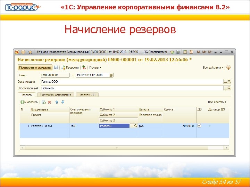Click 'Субконто 1' column header
The height and width of the screenshot is (187, 250).
pos(118,109)
